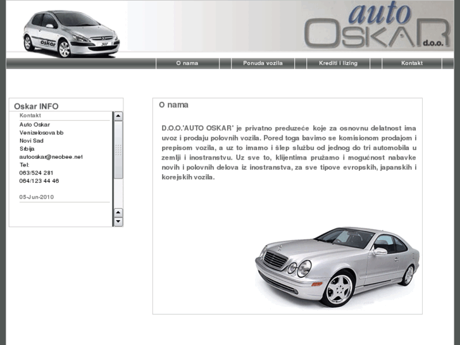Click the second up arrow near scrollbar bottom
Image resolution: width=460 pixels, height=345 pixels.
[118, 212]
